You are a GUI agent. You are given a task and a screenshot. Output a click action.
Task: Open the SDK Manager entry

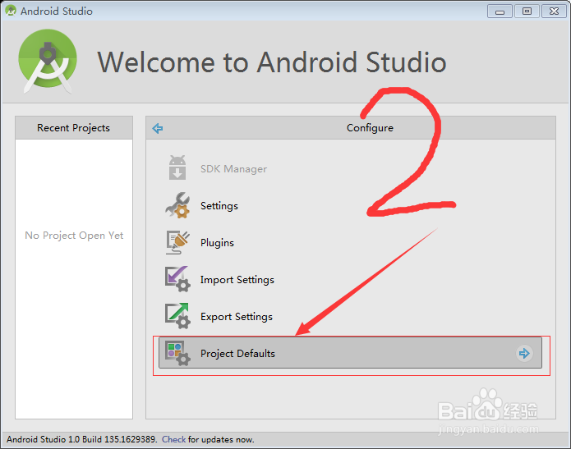(x=233, y=169)
